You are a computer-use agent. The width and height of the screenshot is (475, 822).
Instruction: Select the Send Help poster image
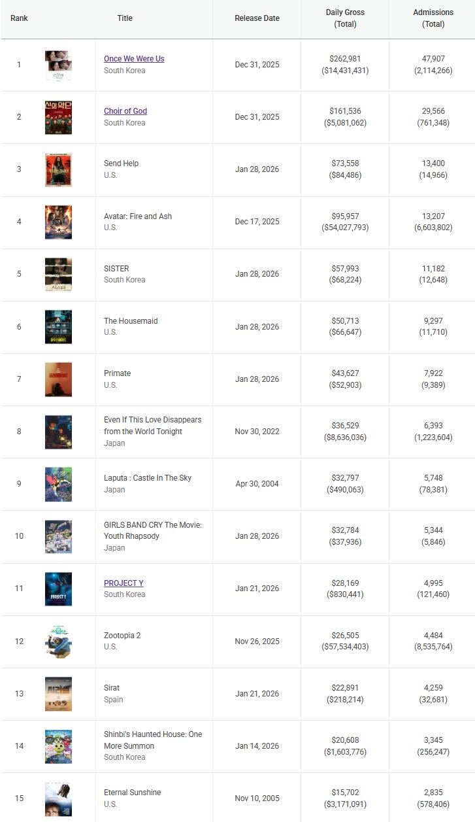tap(58, 170)
